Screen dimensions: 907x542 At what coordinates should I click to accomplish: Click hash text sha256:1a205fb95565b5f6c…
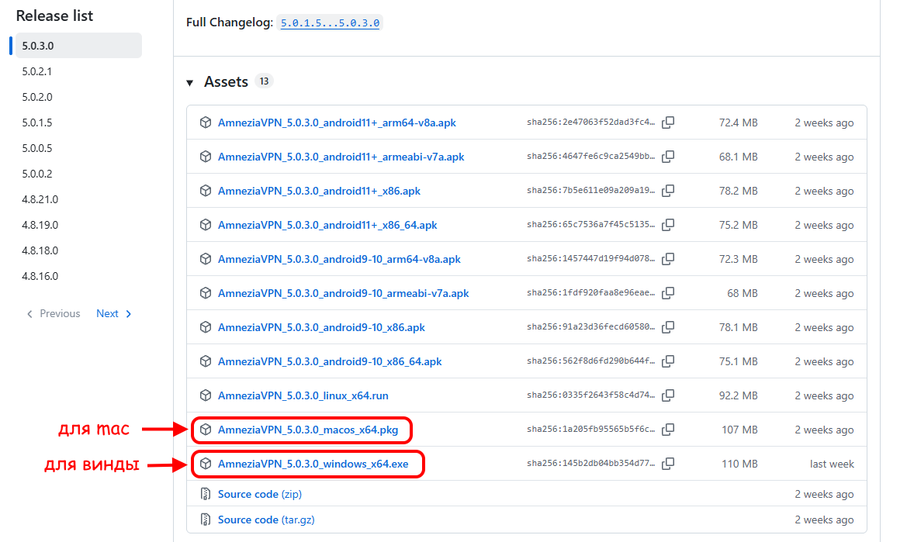point(590,430)
